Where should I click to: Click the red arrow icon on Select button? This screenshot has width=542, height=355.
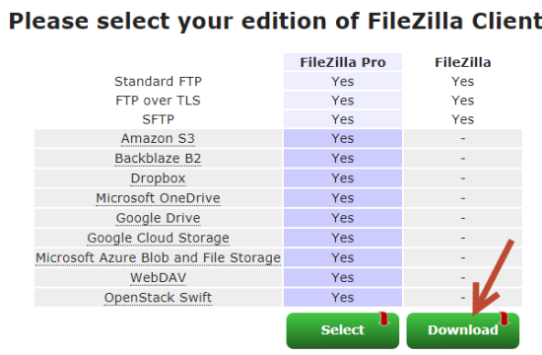(384, 319)
